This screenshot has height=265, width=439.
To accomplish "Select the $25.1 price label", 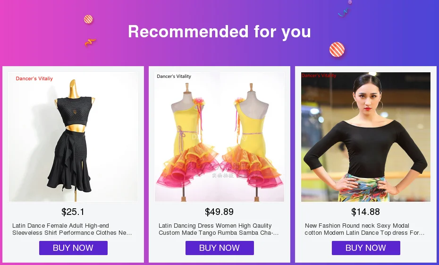I will click(73, 212).
